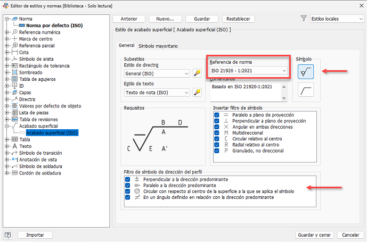Click the Anterior button

pyautogui.click(x=129, y=19)
